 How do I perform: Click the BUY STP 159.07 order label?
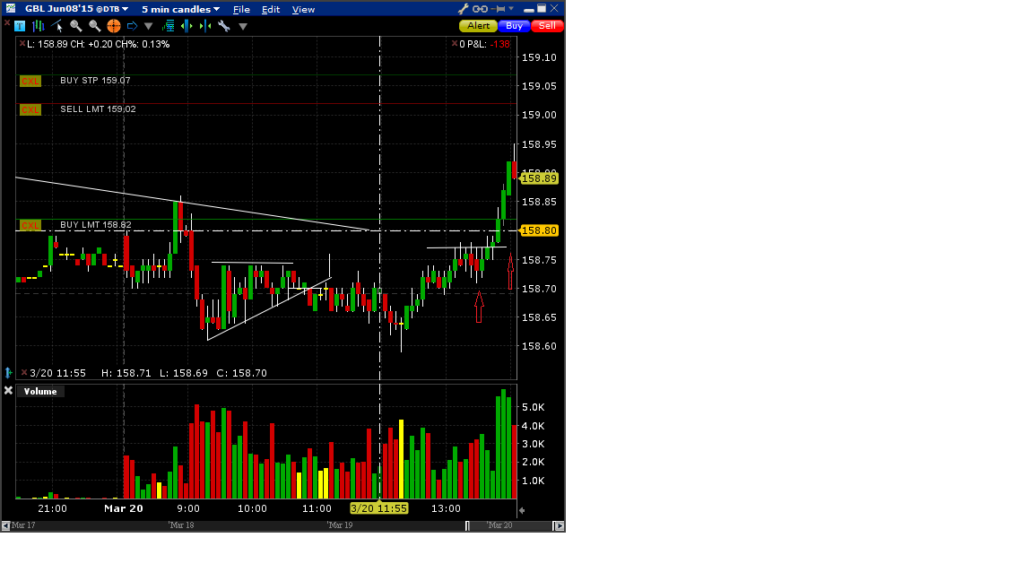click(x=96, y=81)
